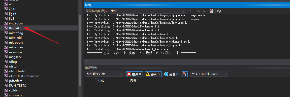Sort error list by 代码 column
The height and width of the screenshot is (97, 290).
pos(101,80)
